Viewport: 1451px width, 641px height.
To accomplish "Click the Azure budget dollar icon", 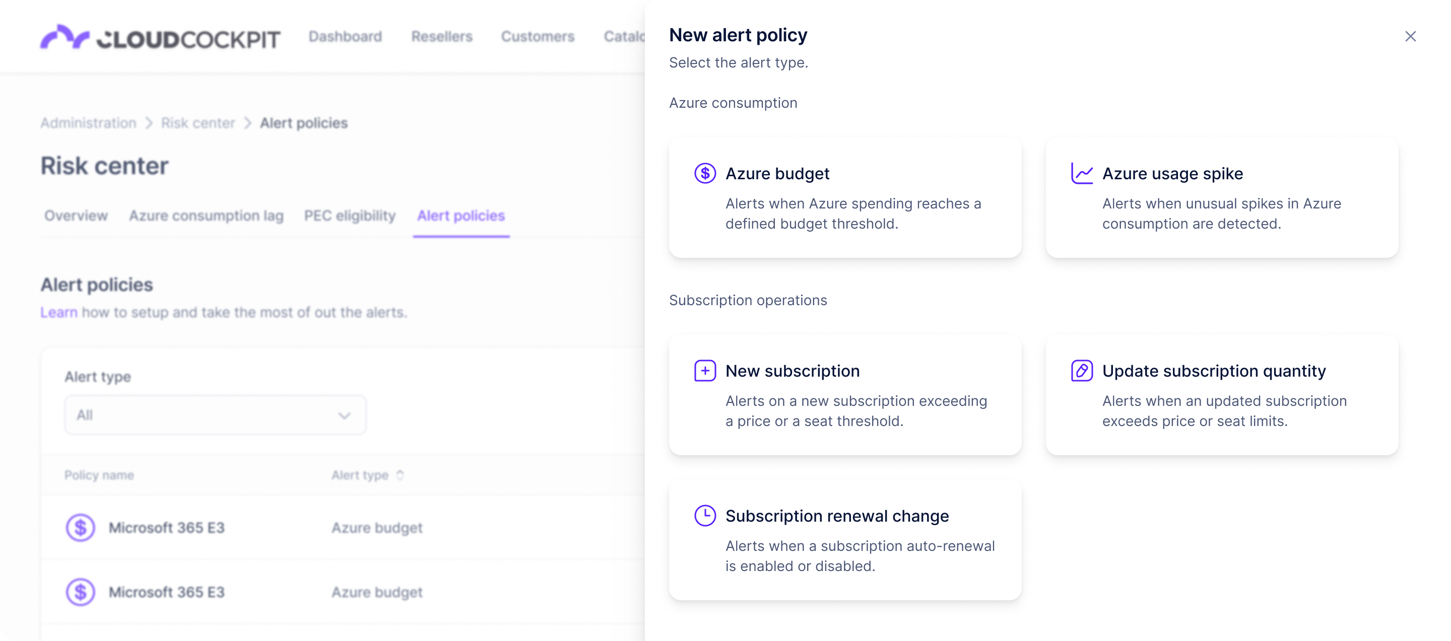I will pos(705,173).
